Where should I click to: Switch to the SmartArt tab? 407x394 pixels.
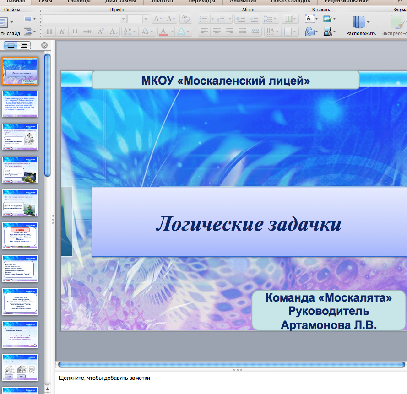[162, 1]
